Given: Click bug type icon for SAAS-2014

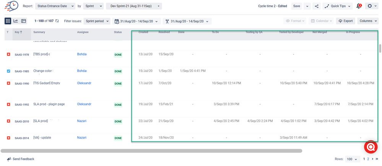Looking at the screenshot, I should pyautogui.click(x=8, y=138).
